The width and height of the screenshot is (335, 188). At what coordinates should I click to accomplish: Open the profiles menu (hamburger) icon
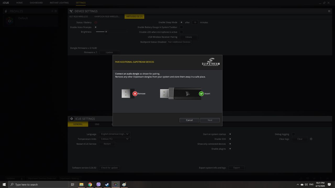(x=55, y=11)
